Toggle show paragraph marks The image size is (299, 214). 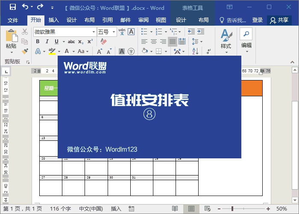coord(208,51)
